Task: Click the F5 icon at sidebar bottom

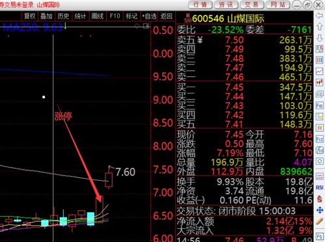Action: (319, 236)
